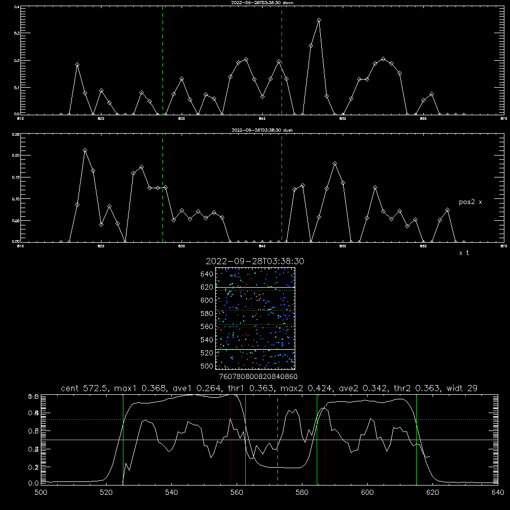Click the 'thr2 0.363' value
Screen dimensions: 510x510
(417, 388)
